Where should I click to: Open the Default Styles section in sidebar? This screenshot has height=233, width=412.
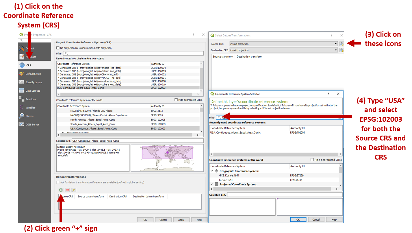[x=34, y=74]
